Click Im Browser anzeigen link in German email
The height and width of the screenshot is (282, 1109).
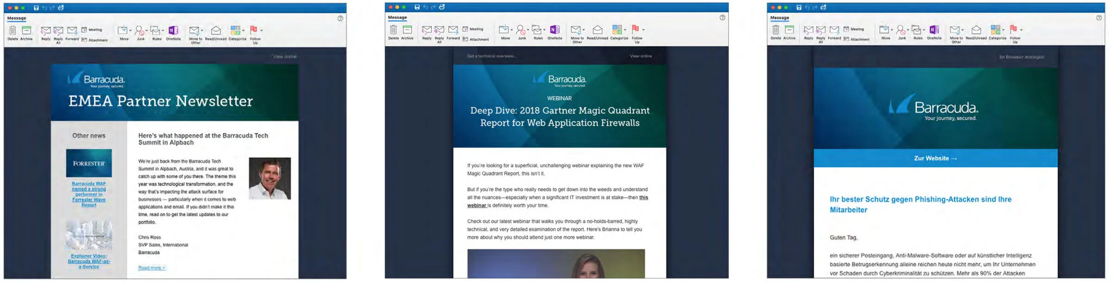pyautogui.click(x=1022, y=57)
